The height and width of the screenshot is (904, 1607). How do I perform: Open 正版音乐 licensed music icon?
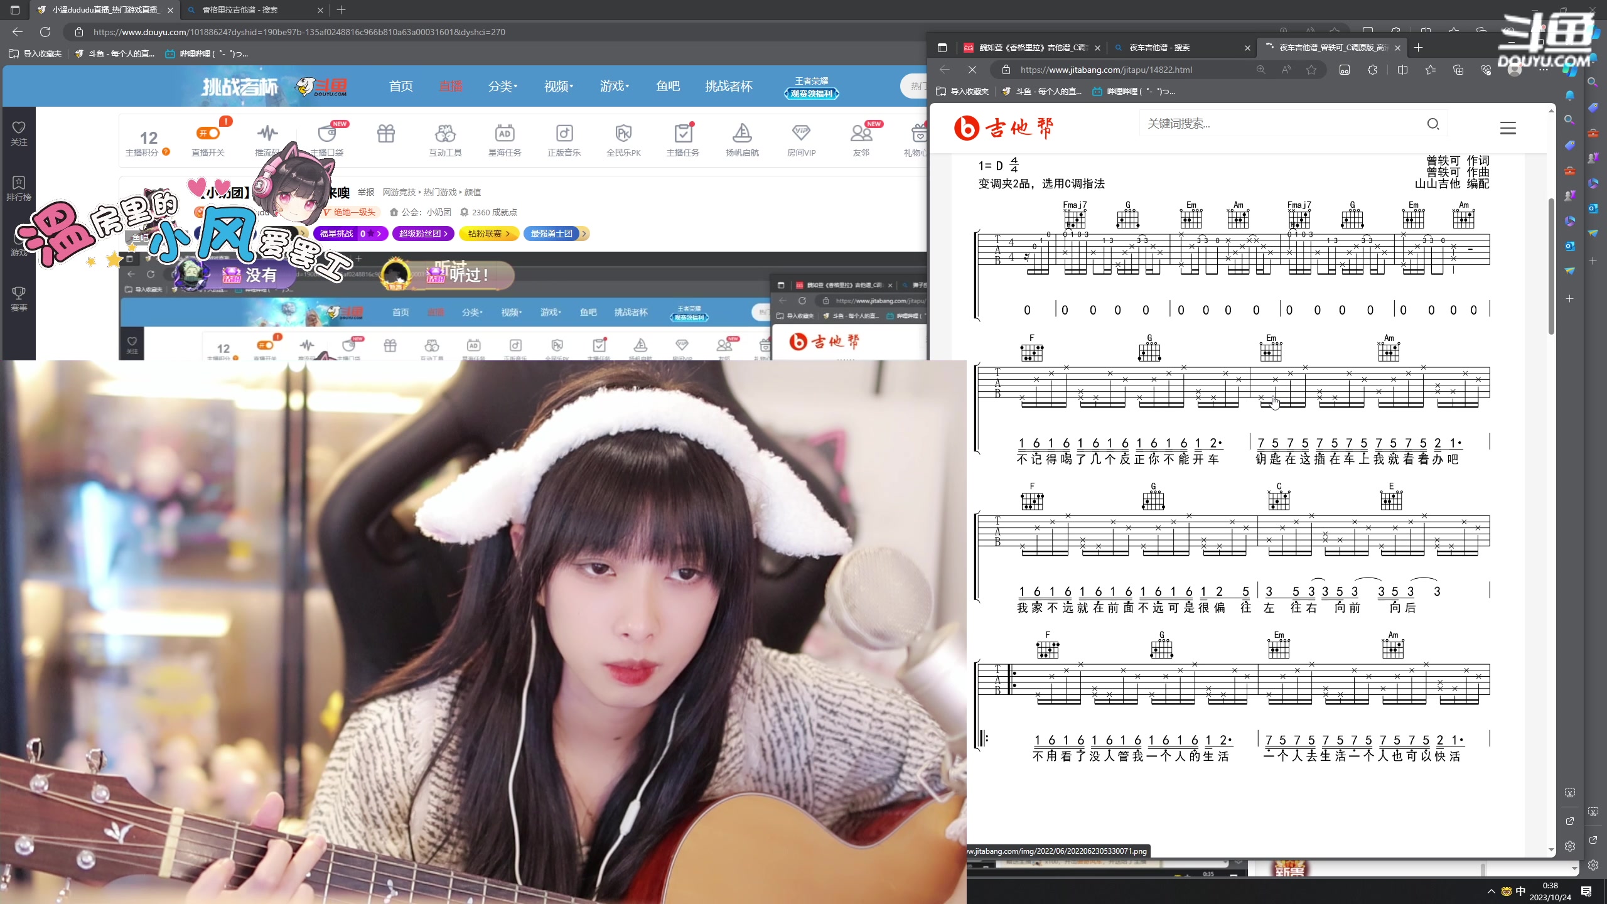pyautogui.click(x=564, y=133)
